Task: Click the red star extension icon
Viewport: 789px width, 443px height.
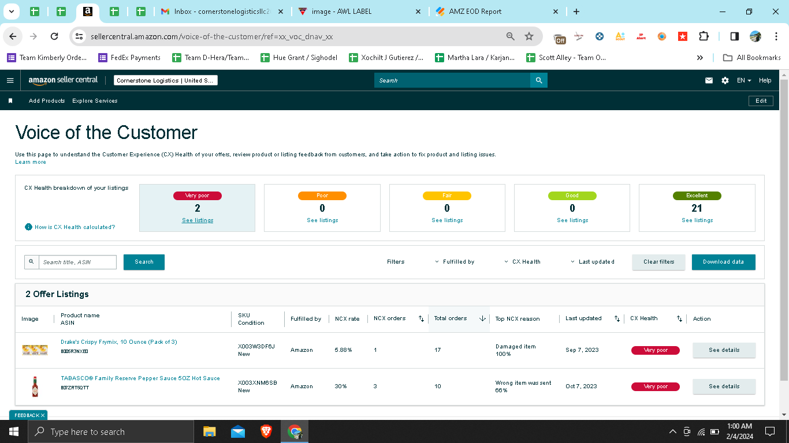Action: (x=683, y=36)
